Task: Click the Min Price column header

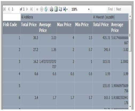Action: pos(84,27)
